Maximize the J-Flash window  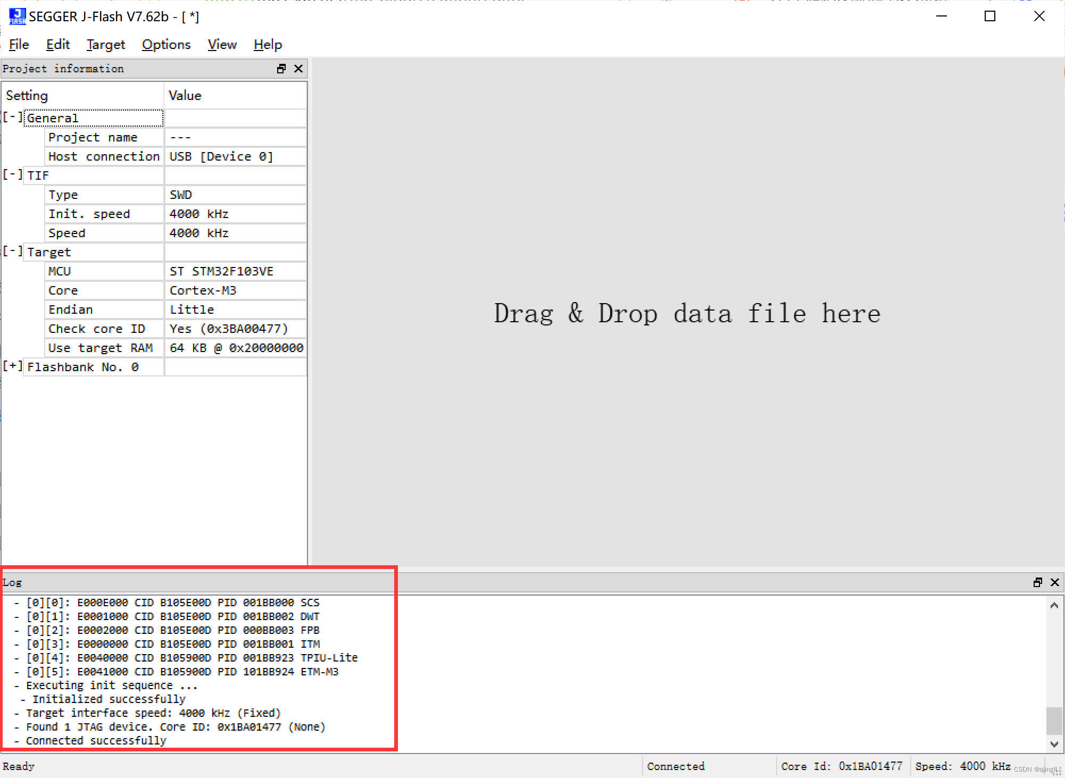point(989,16)
